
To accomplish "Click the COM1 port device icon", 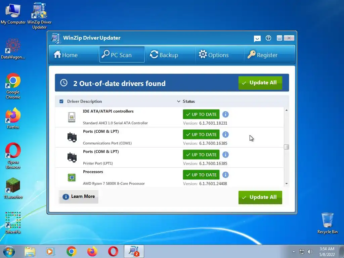I will pos(72,137).
